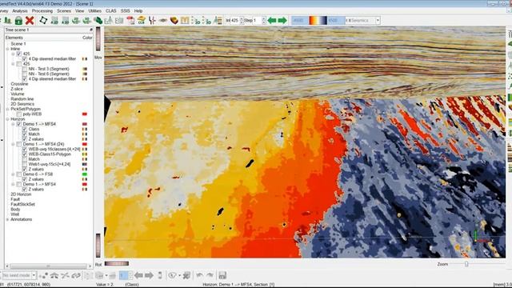This screenshot has width=512, height=288.
Task: Select the 2D Seismics tree item
Action: [22, 104]
